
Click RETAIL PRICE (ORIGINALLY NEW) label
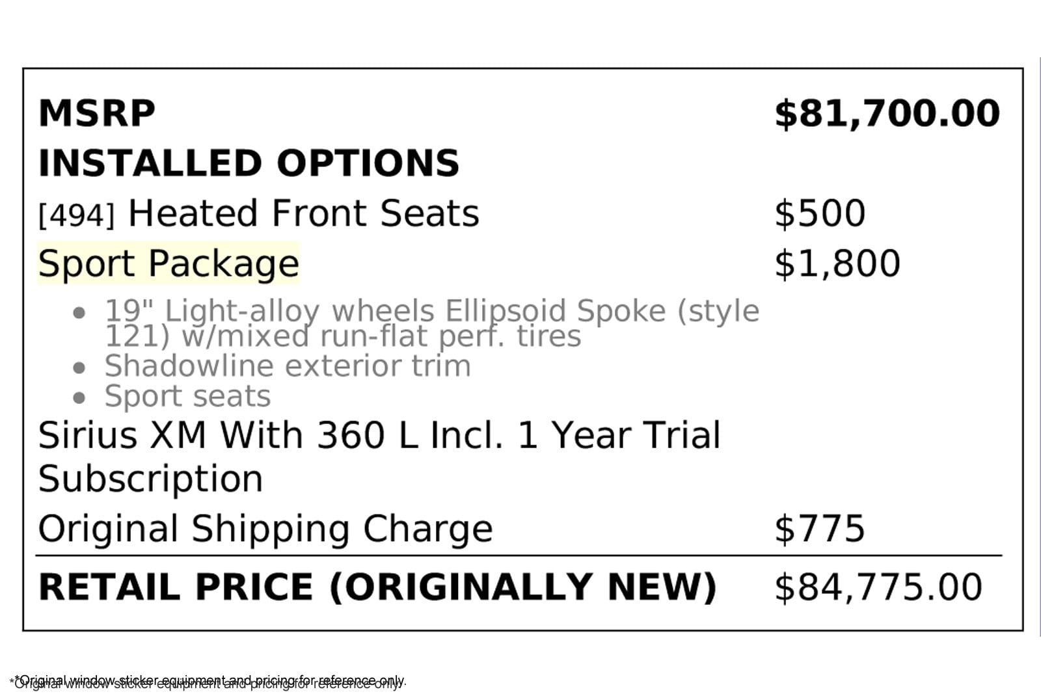pos(377,587)
